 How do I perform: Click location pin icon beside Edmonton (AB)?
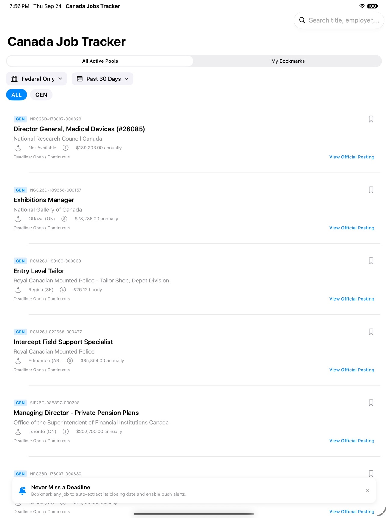18,361
